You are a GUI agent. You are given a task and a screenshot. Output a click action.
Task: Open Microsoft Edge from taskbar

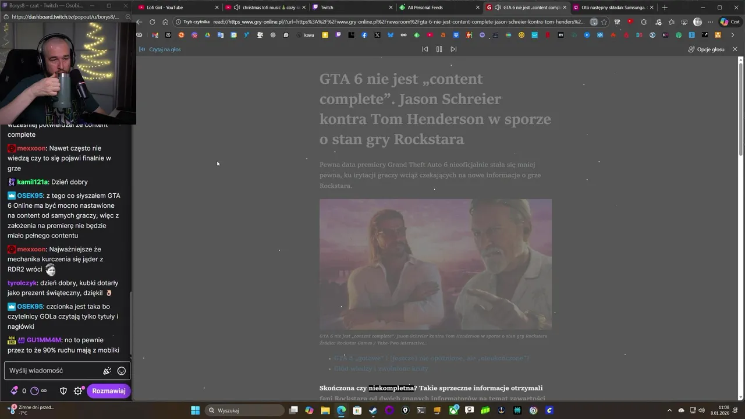341,410
